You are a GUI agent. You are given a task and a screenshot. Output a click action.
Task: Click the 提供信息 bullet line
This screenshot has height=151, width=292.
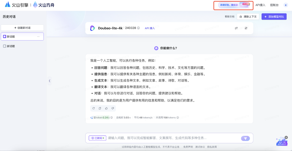(149, 74)
